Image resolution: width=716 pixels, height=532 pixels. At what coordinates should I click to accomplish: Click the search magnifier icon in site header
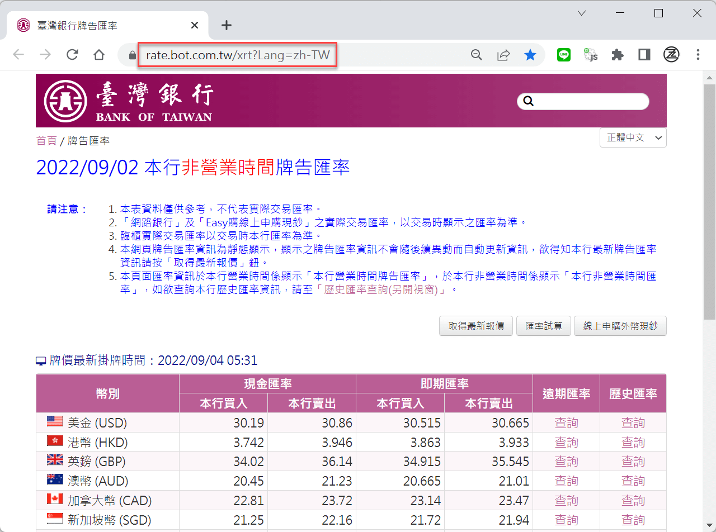click(528, 101)
